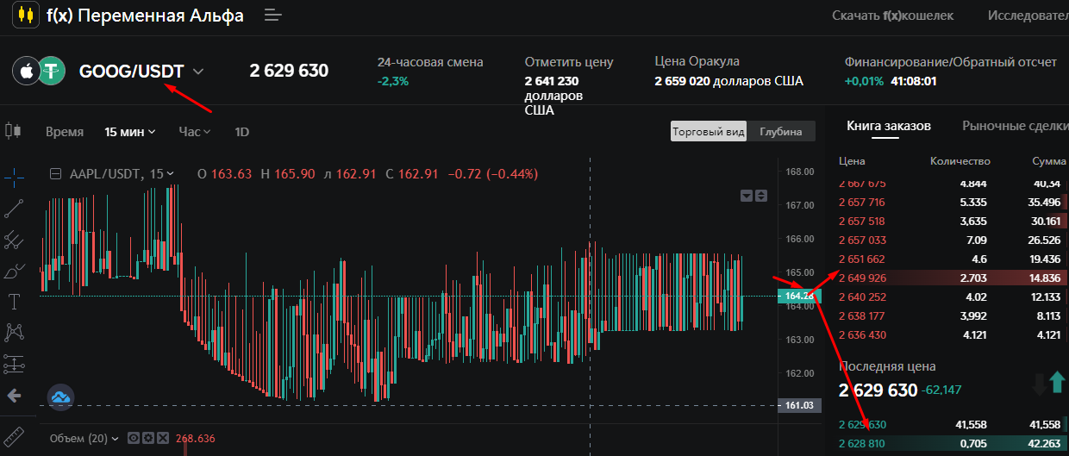Expand the 15 мин interval dropdown
This screenshot has height=456, width=1069.
pyautogui.click(x=129, y=132)
